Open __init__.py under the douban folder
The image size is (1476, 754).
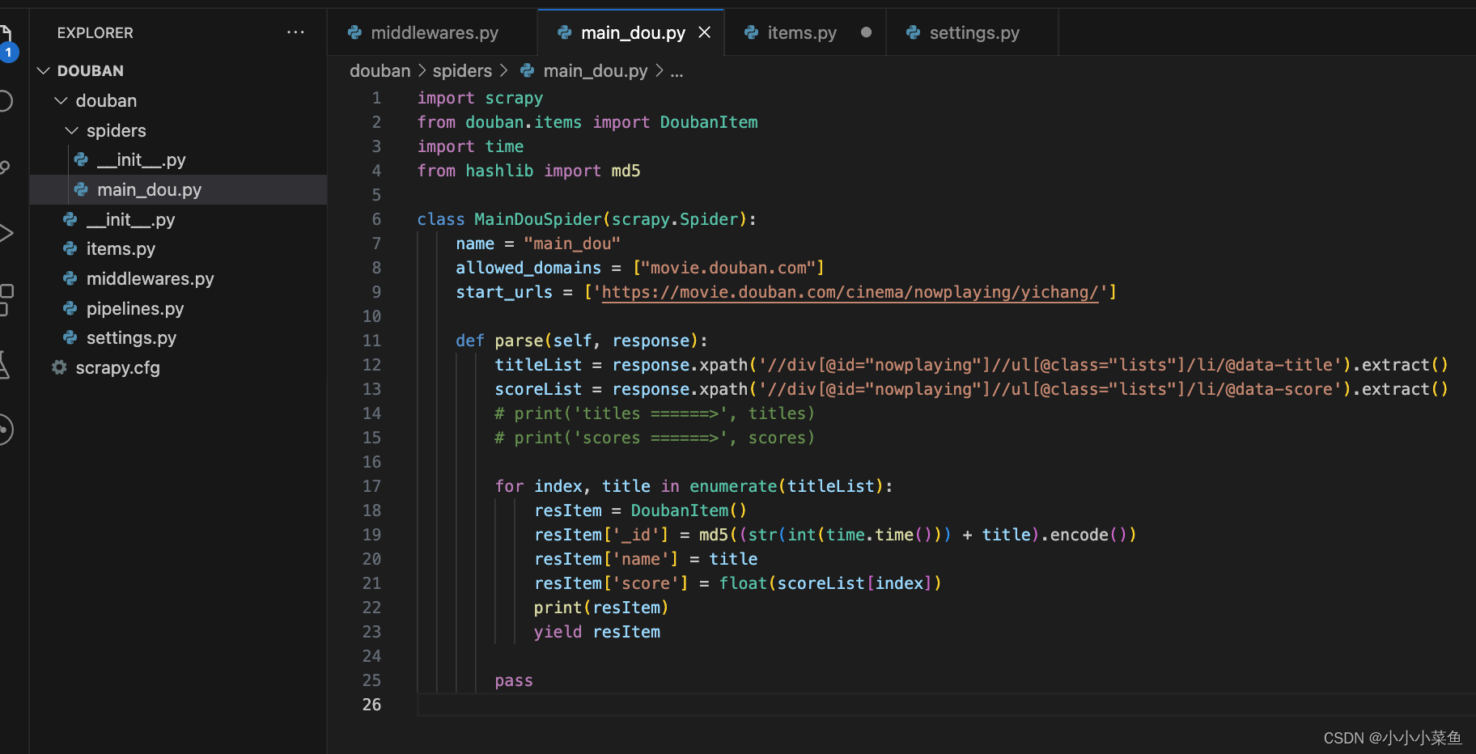[x=178, y=219]
